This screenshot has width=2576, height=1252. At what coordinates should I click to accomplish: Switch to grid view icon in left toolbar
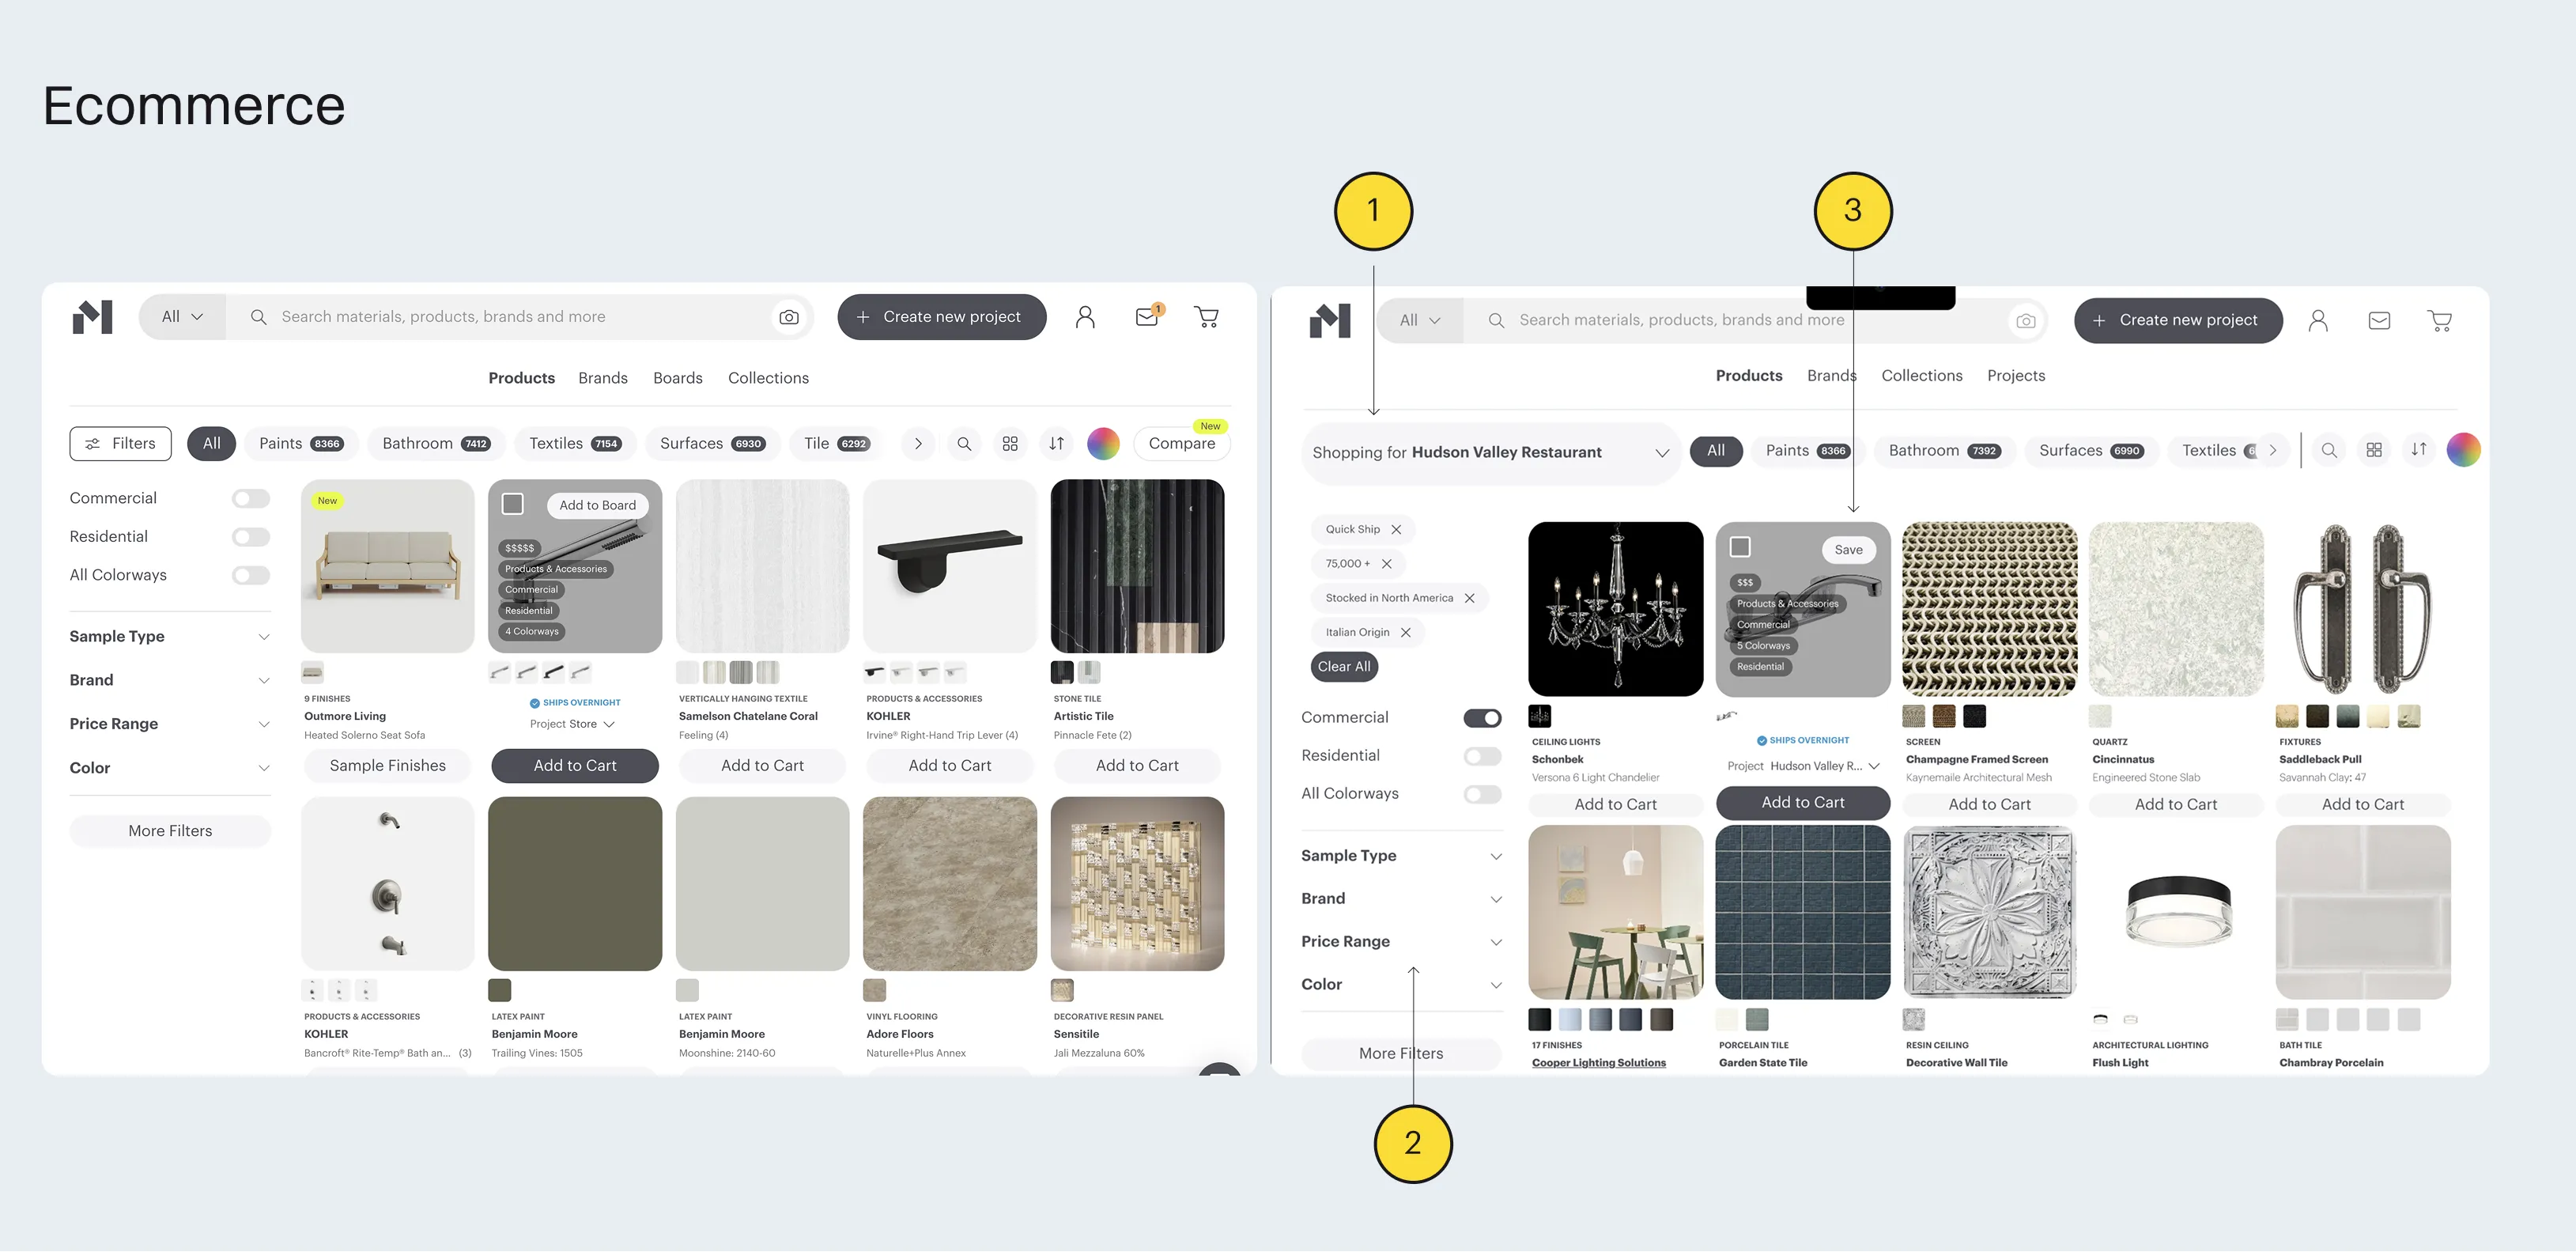(x=1010, y=443)
